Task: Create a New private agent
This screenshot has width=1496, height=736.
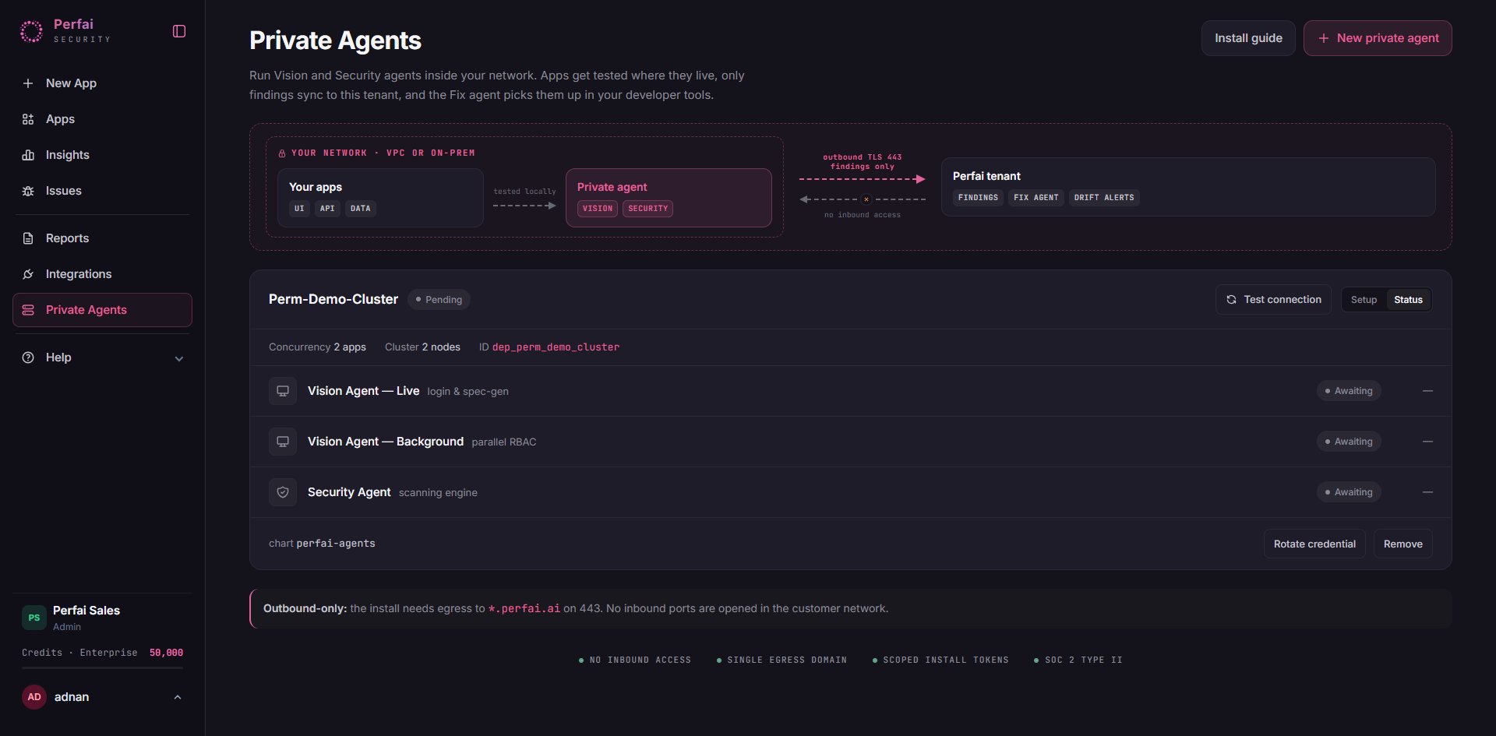Action: point(1378,38)
